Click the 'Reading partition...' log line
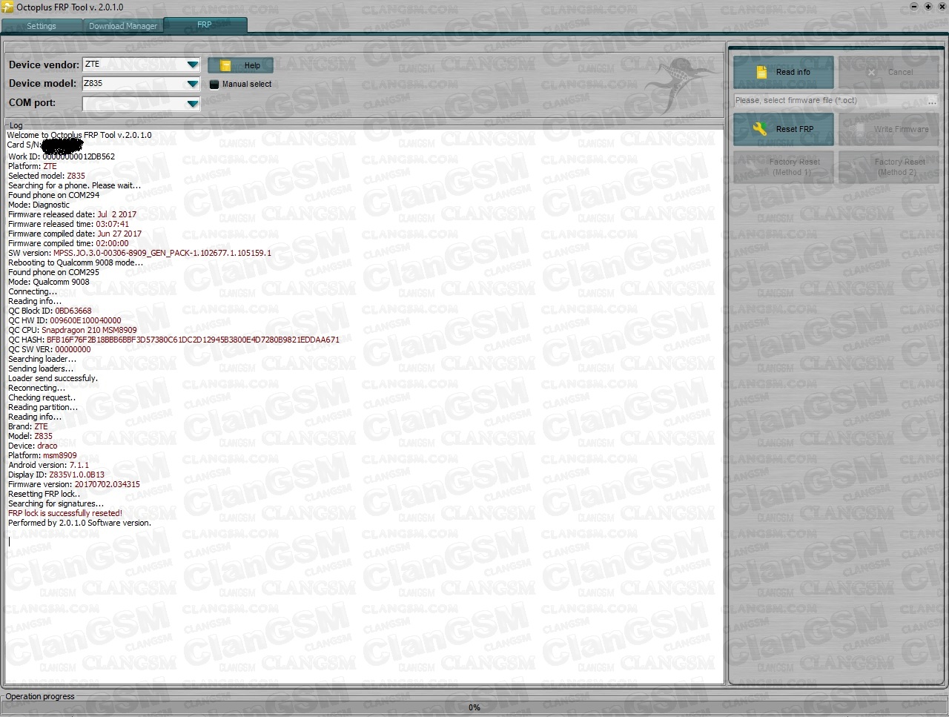The width and height of the screenshot is (949, 717). [43, 407]
